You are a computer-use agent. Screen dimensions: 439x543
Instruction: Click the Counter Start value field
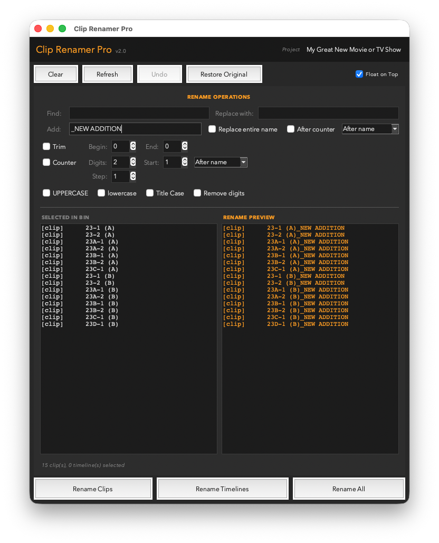173,162
